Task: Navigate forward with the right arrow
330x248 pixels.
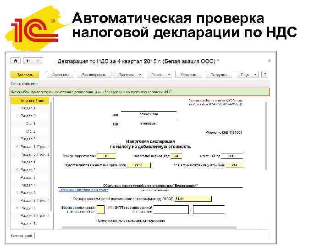Action: coord(38,61)
